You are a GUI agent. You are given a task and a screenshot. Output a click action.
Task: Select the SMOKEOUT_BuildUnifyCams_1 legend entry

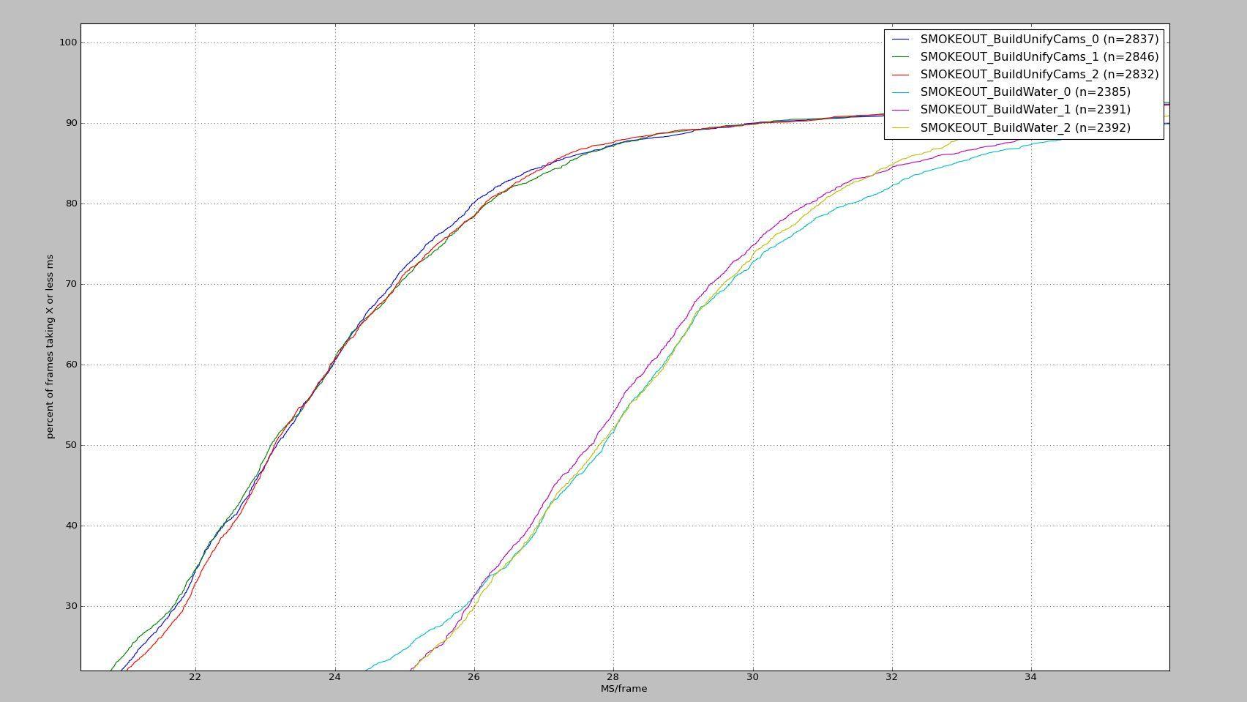click(1039, 56)
